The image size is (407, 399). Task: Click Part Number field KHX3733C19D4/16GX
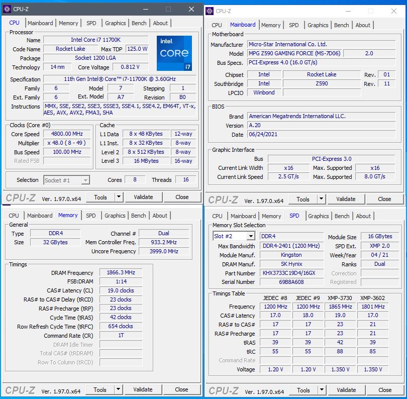[291, 273]
